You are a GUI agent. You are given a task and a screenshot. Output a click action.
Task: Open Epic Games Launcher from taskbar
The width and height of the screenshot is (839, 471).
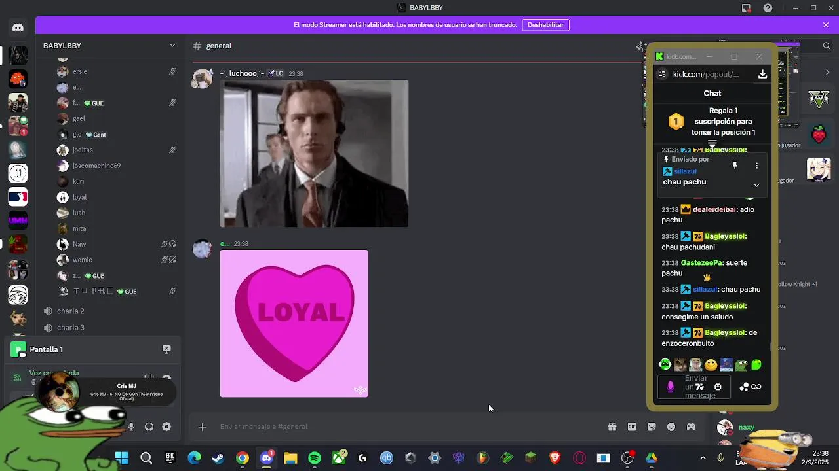tap(170, 458)
